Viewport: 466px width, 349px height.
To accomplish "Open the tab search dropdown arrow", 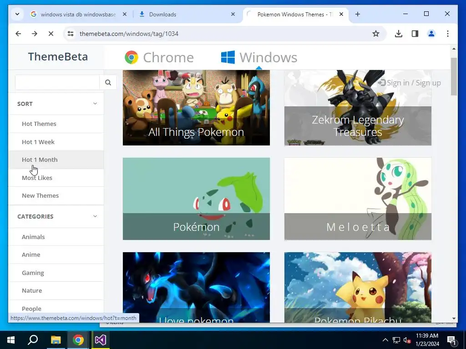I will pos(17,14).
